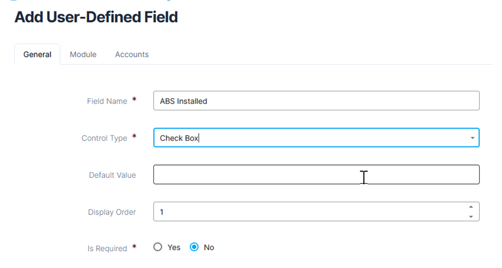Click the Field Name label
502x268 pixels.
click(x=107, y=101)
